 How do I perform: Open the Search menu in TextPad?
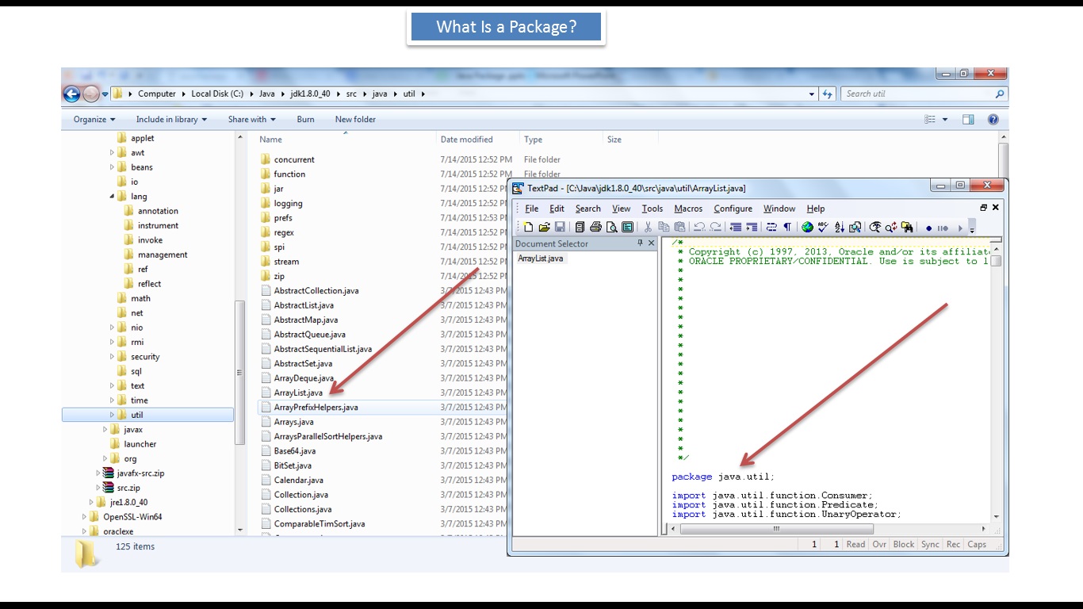tap(588, 209)
